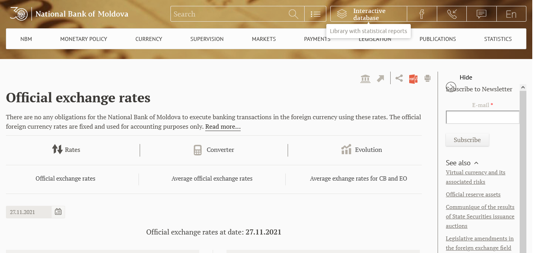539x253 pixels.
Task: Open the STATISTICS menu
Action: pyautogui.click(x=498, y=39)
